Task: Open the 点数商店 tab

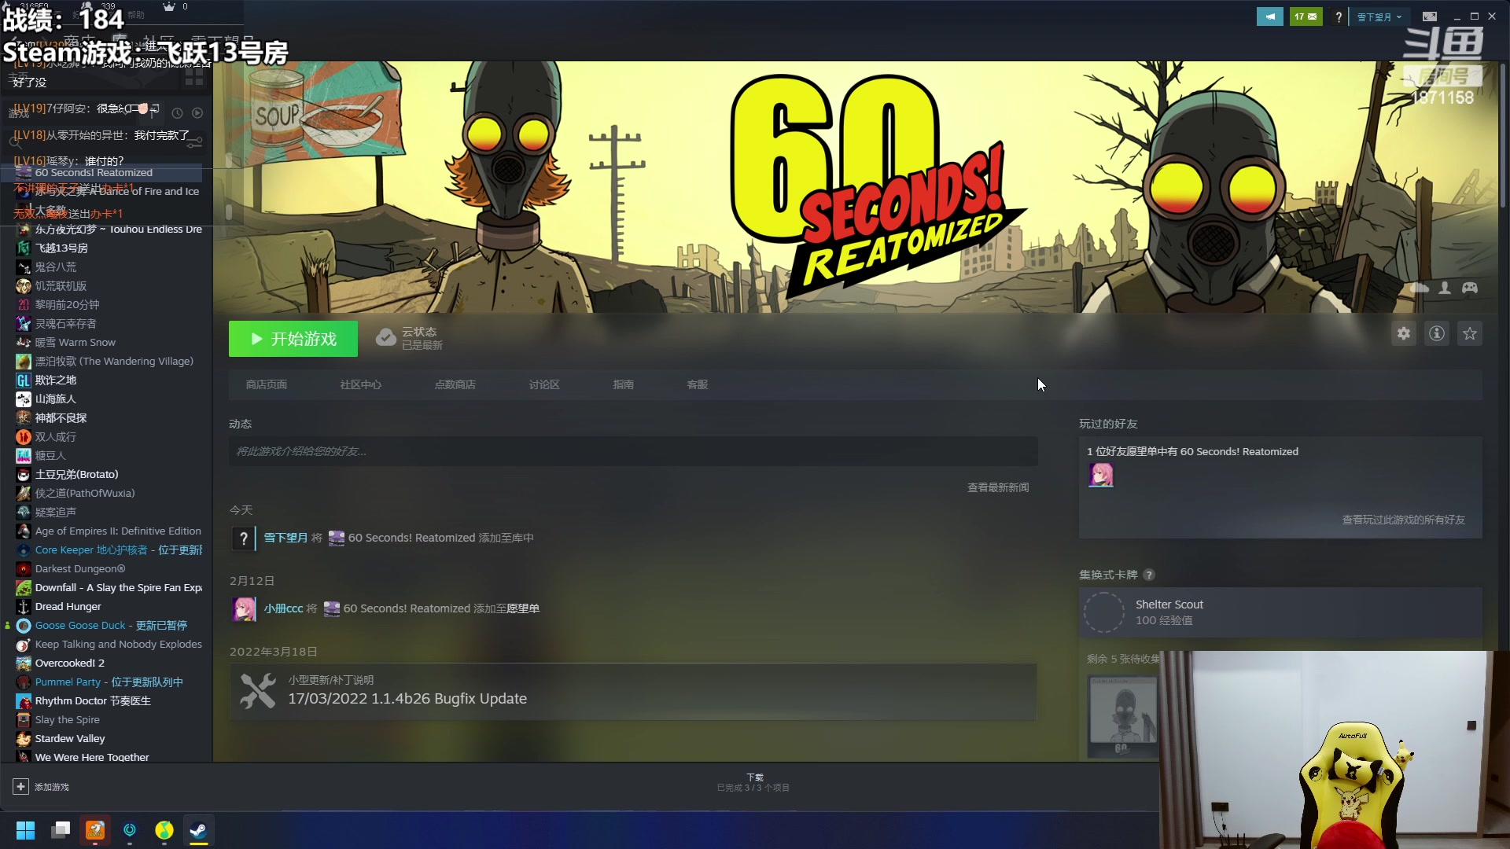Action: pyautogui.click(x=455, y=384)
